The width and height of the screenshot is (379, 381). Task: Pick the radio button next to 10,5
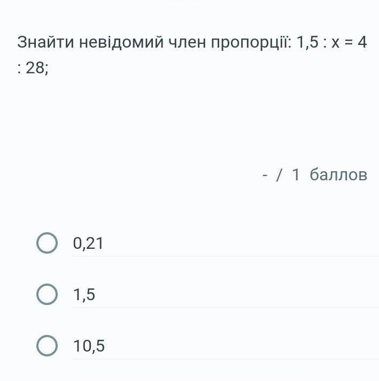[x=47, y=346]
